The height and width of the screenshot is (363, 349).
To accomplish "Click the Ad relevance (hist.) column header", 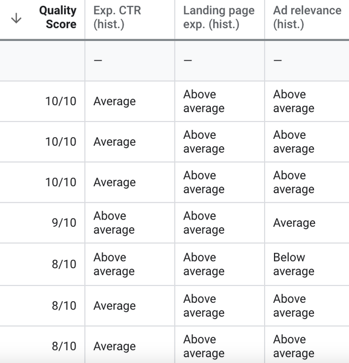I will (x=307, y=17).
